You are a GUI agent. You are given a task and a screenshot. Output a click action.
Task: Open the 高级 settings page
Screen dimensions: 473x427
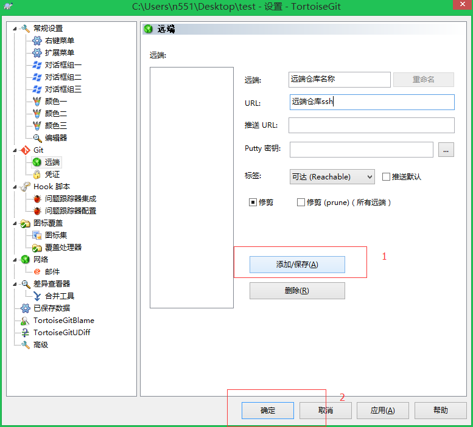pyautogui.click(x=40, y=345)
